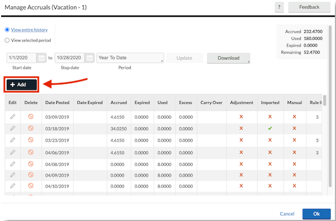Viewport: 336px width, 221px height.
Task: Click edit pencil for 03/23/2019 row
Action: point(13,140)
